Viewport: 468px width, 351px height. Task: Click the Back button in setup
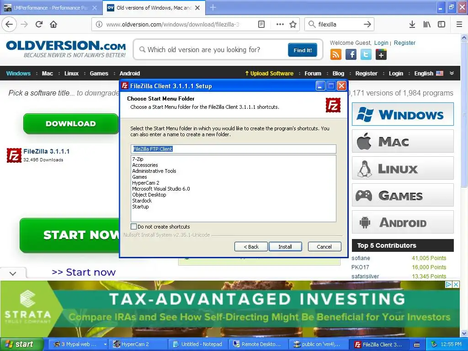coord(251,247)
